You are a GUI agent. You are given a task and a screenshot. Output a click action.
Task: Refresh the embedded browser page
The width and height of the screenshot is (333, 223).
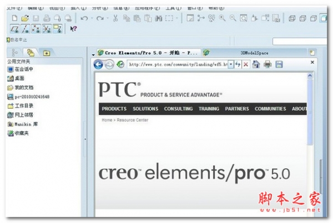(x=120, y=64)
